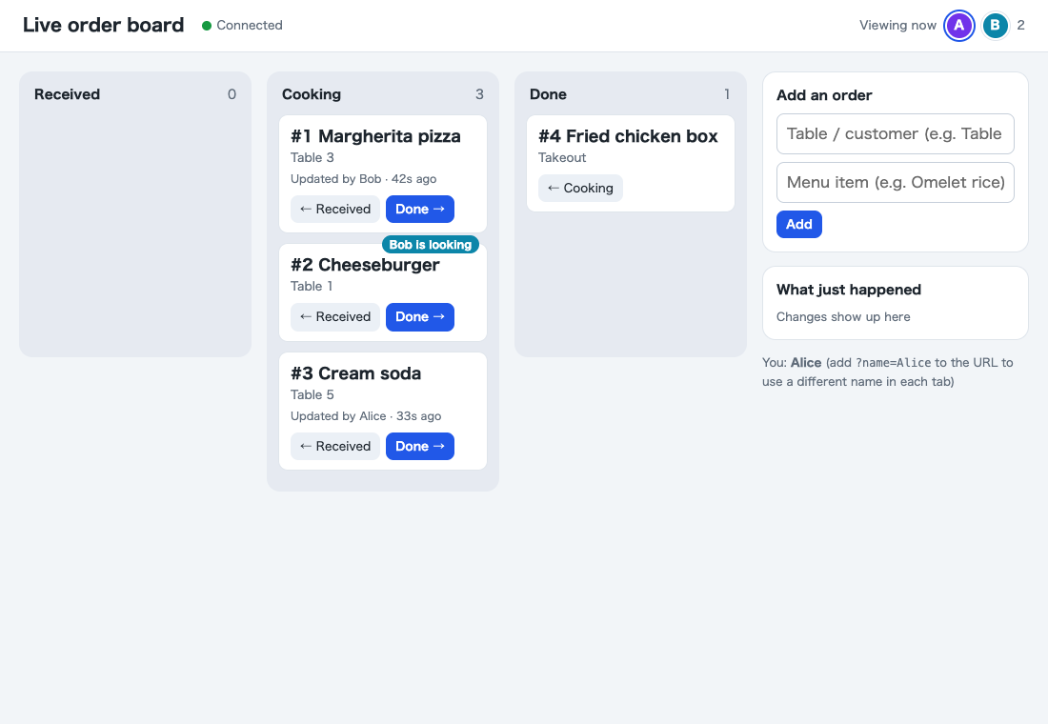1048x724 pixels.
Task: Select the "#4 Fried chicken box" title
Action: (628, 136)
